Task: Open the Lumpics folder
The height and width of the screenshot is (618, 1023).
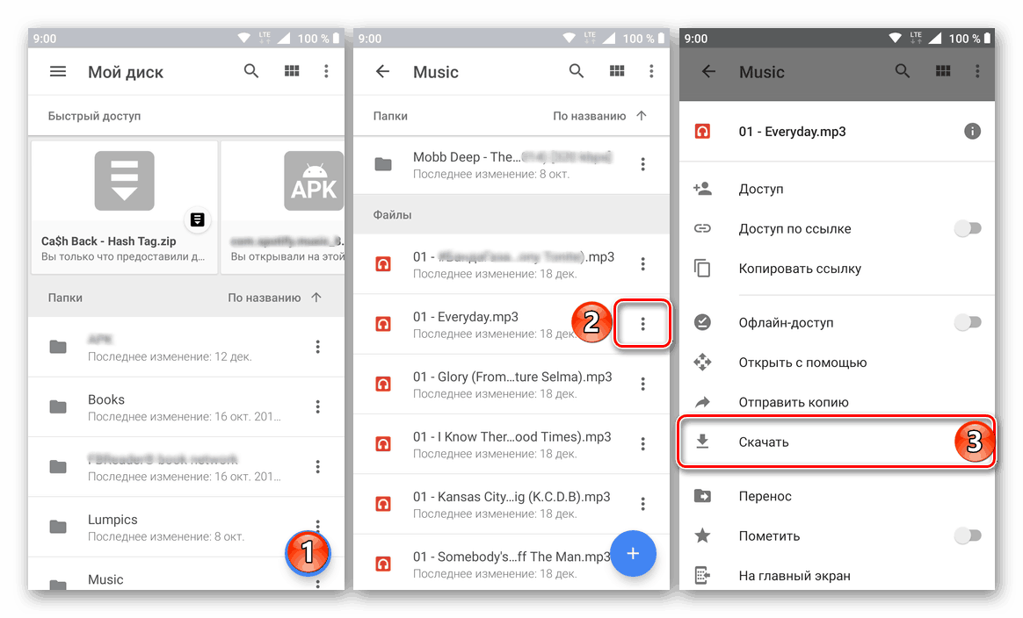Action: [186, 527]
